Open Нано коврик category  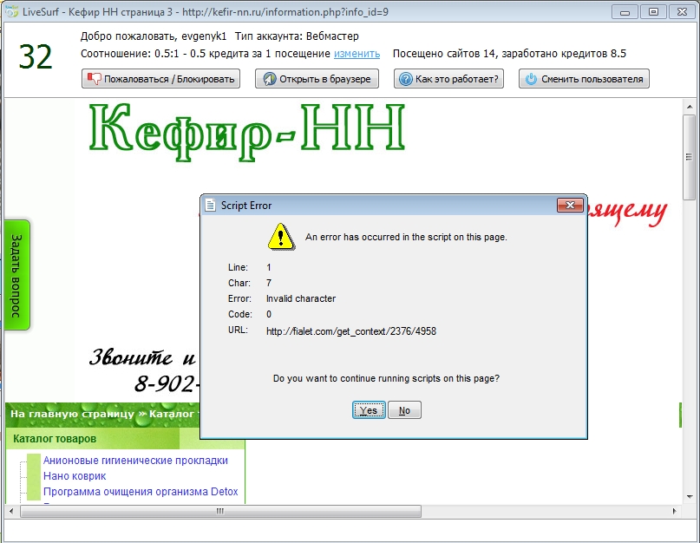click(75, 476)
